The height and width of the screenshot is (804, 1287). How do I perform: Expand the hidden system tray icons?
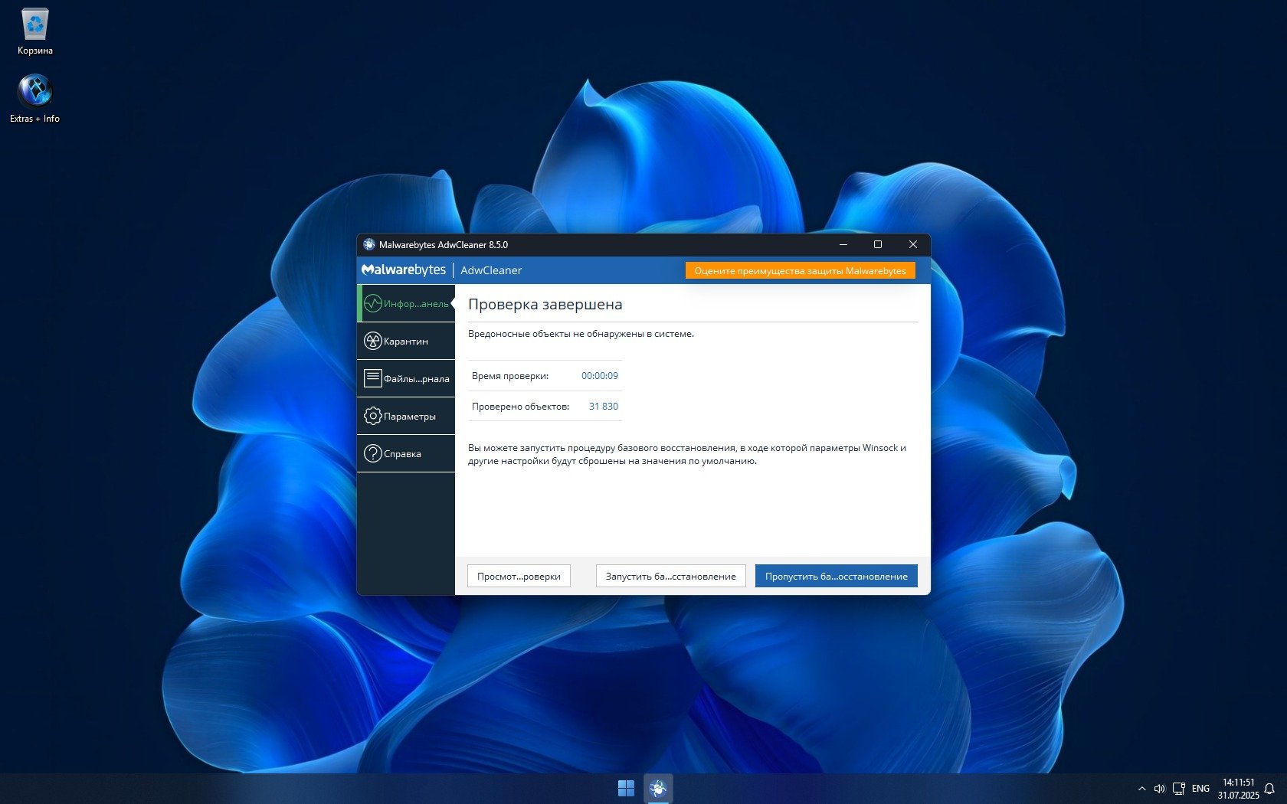[1141, 789]
